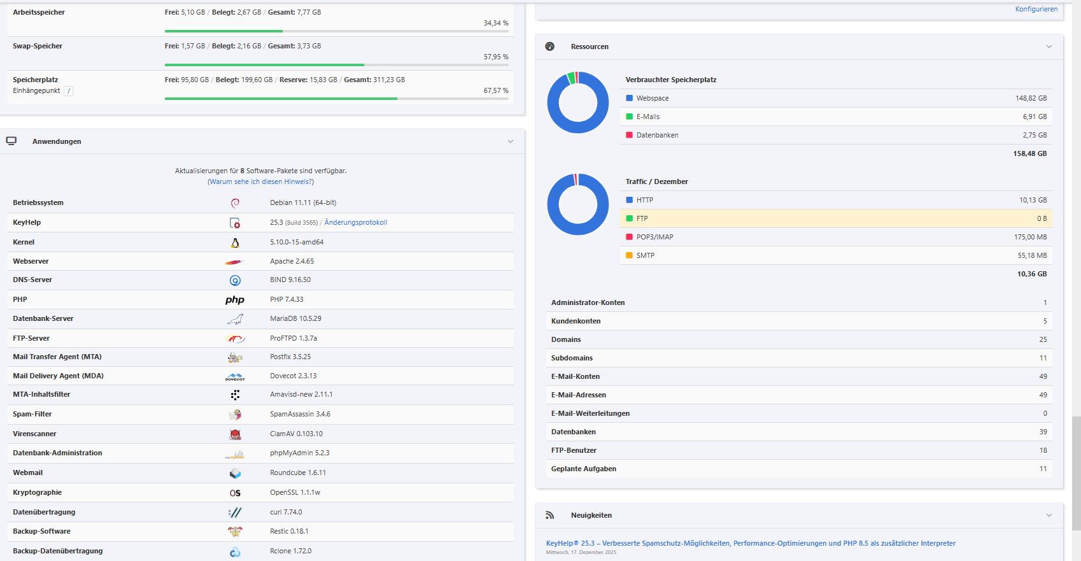Viewport: 1081px width, 561px height.
Task: Click the Apache feather Webserver icon
Action: click(x=234, y=262)
